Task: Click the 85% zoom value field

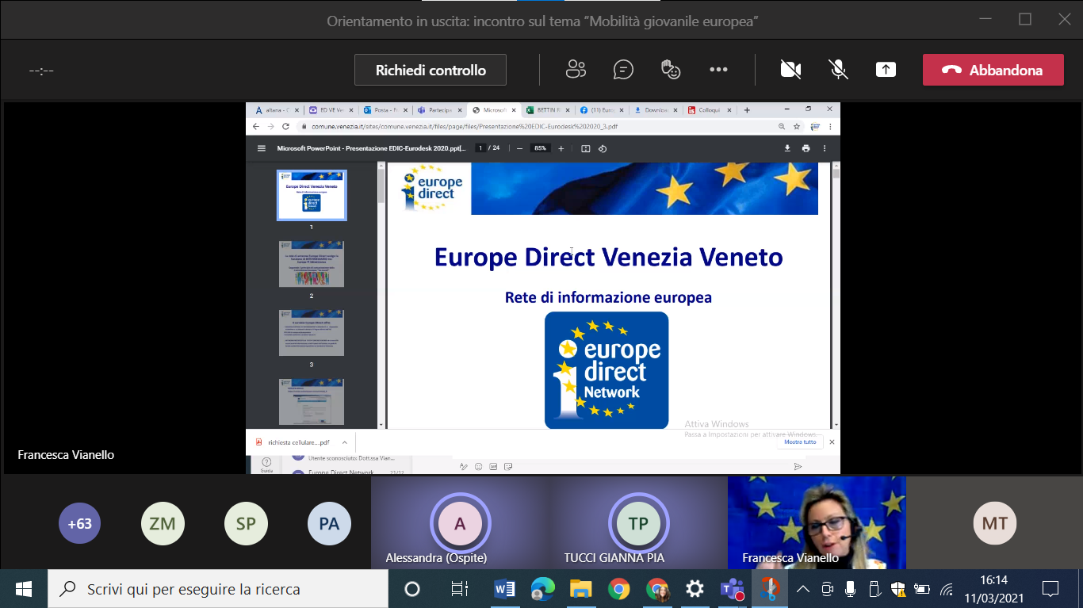Action: (541, 148)
